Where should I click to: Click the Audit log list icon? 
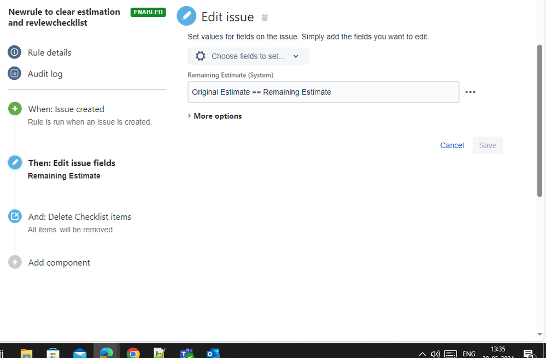pyautogui.click(x=14, y=73)
